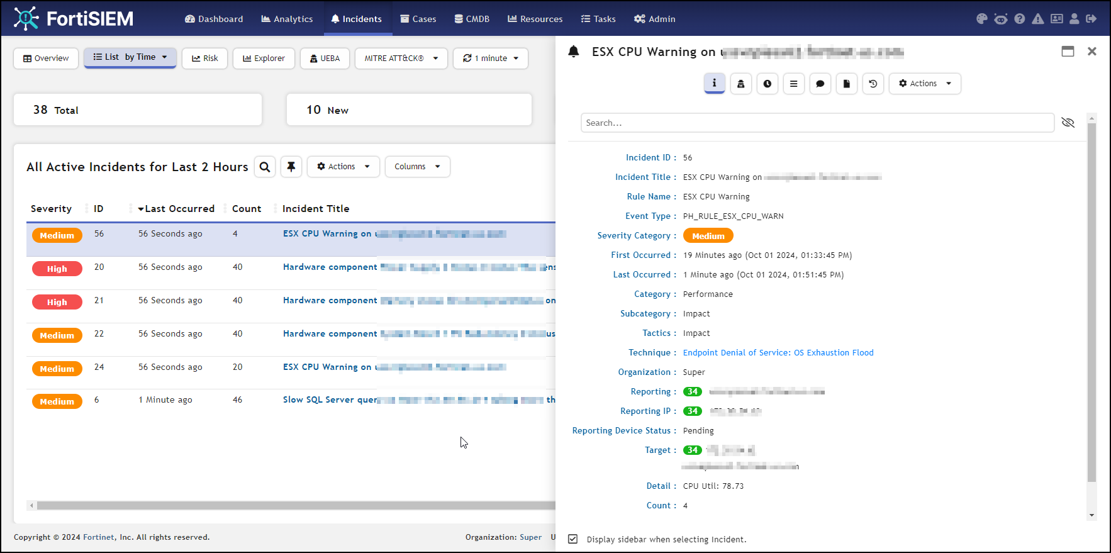Screen dimensions: 1111x553
Task: Click the green 34 badge next to Reporting IP
Action: coord(693,411)
